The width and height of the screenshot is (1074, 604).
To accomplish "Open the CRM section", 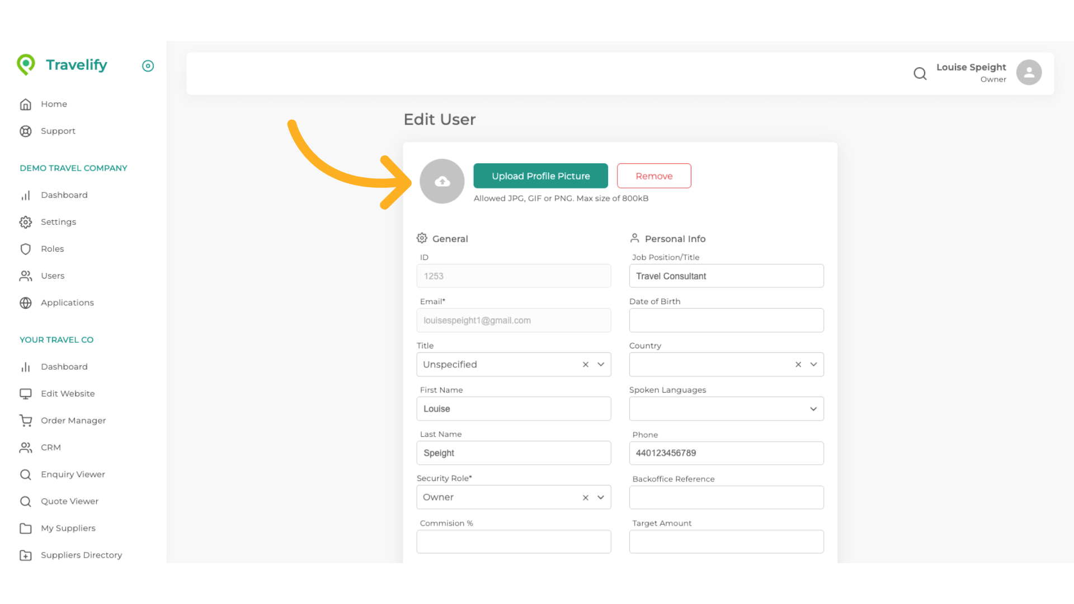I will point(51,447).
